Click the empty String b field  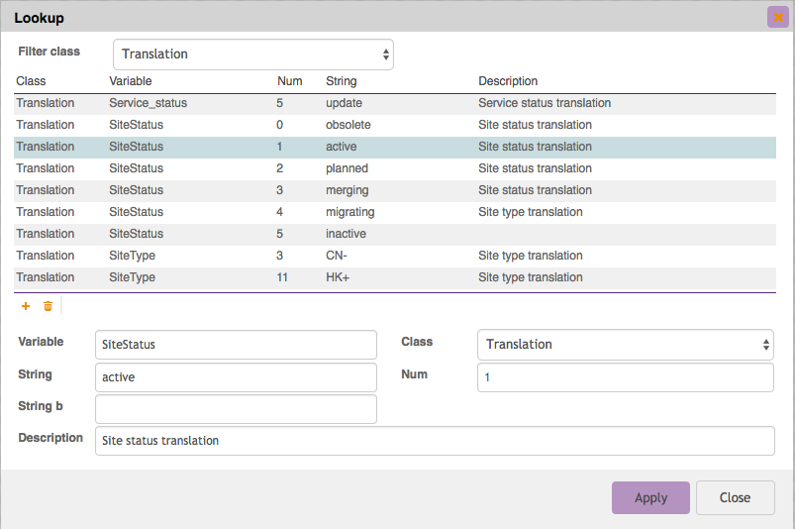pyautogui.click(x=236, y=409)
